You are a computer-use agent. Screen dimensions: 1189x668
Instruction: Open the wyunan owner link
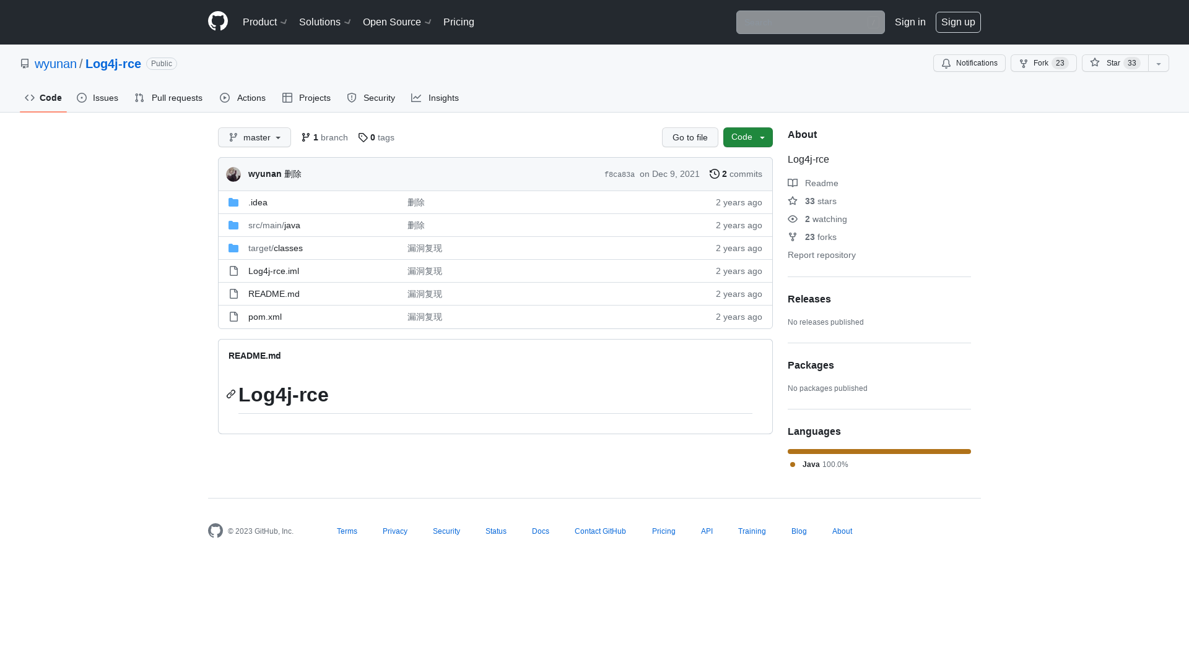pyautogui.click(x=56, y=64)
